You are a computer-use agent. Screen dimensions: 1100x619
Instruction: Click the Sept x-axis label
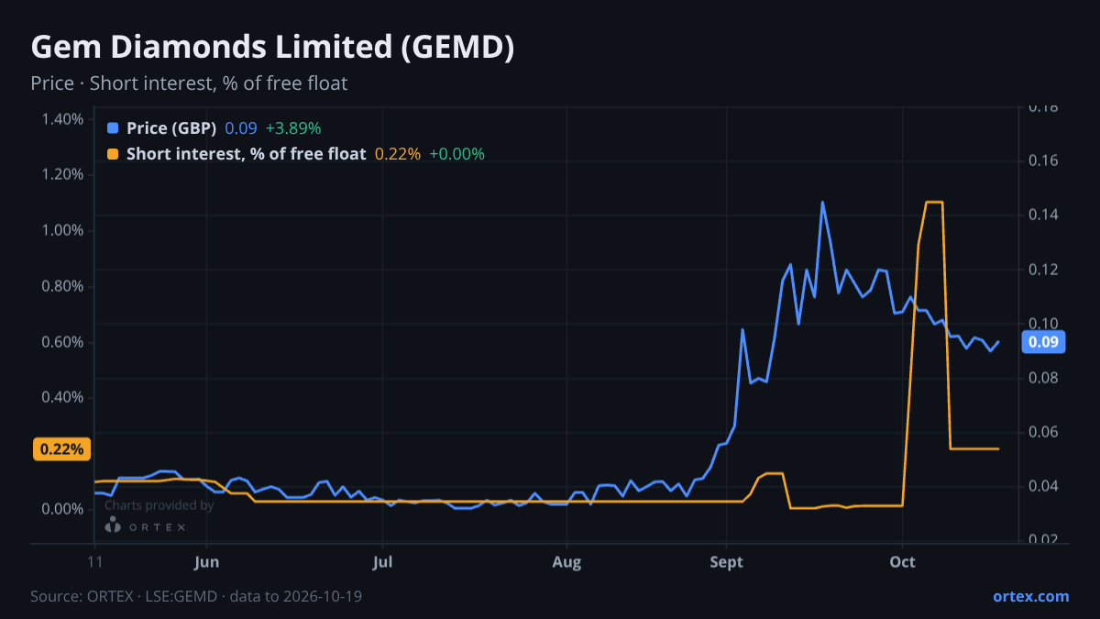coord(726,562)
